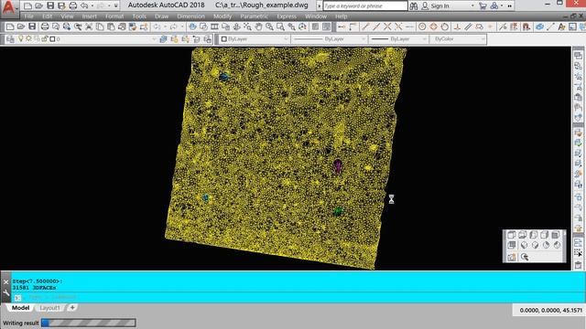Click the trash icon in right toolbar
Viewport: 586px width, 329px height.
[578, 265]
